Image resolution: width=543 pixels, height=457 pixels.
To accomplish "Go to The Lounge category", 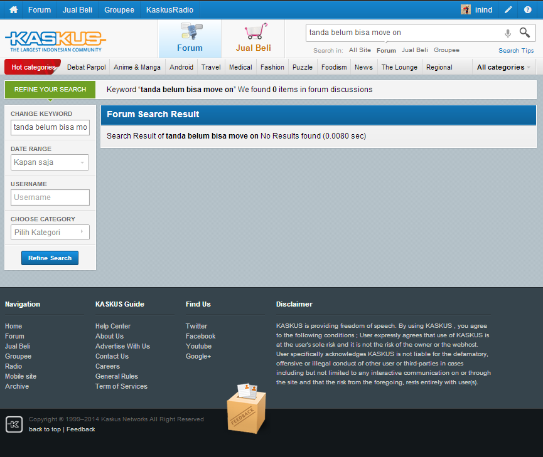I will click(400, 67).
